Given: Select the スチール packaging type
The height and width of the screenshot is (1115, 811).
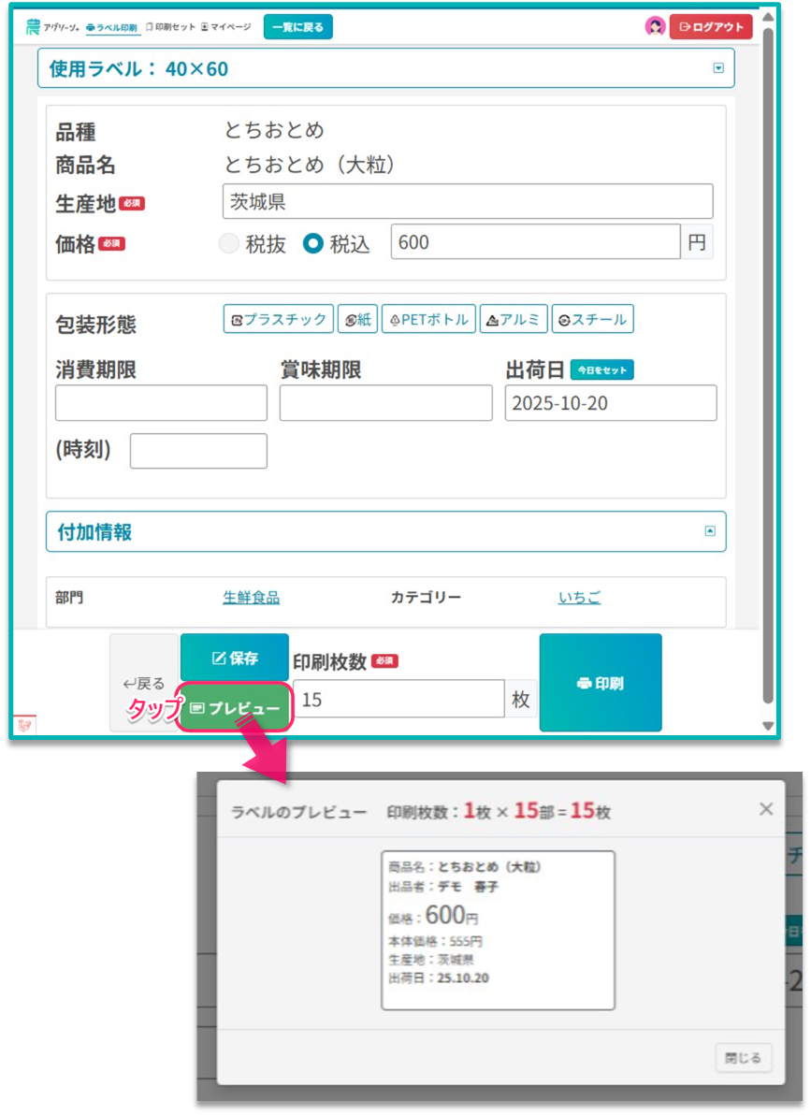Looking at the screenshot, I should 592,320.
